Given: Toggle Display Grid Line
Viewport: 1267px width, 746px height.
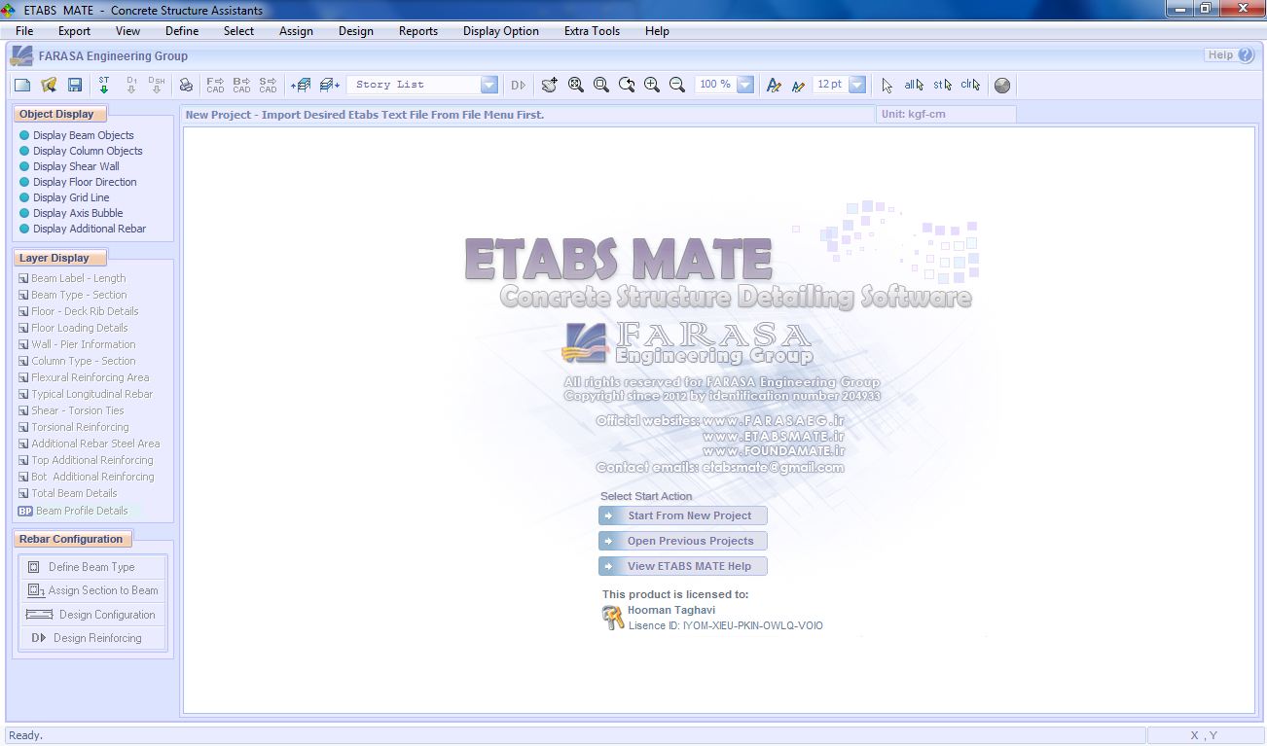Looking at the screenshot, I should coord(64,197).
